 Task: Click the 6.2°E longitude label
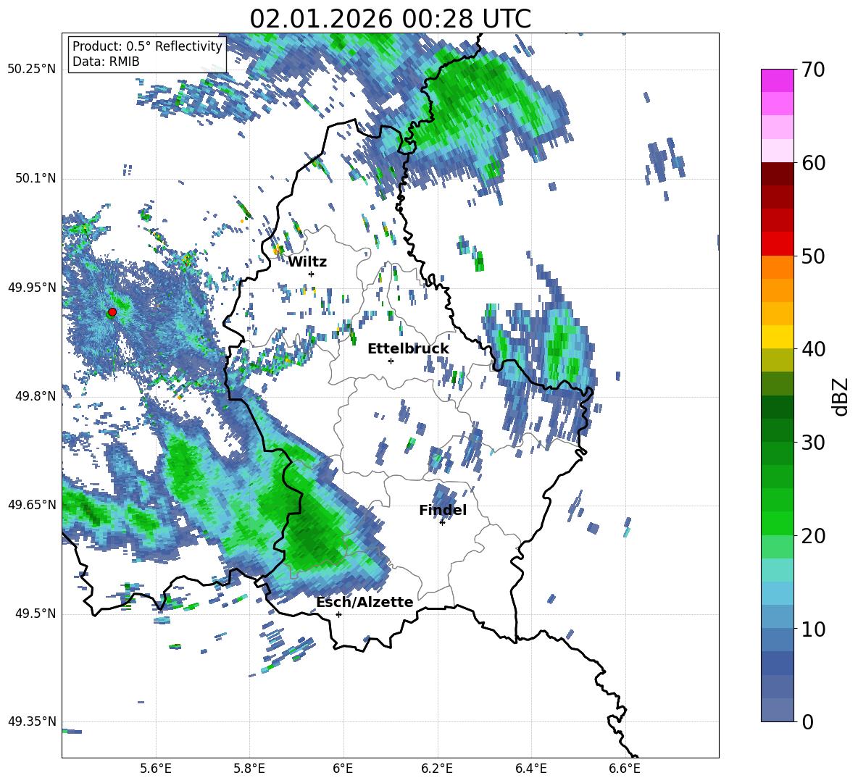pyautogui.click(x=437, y=769)
